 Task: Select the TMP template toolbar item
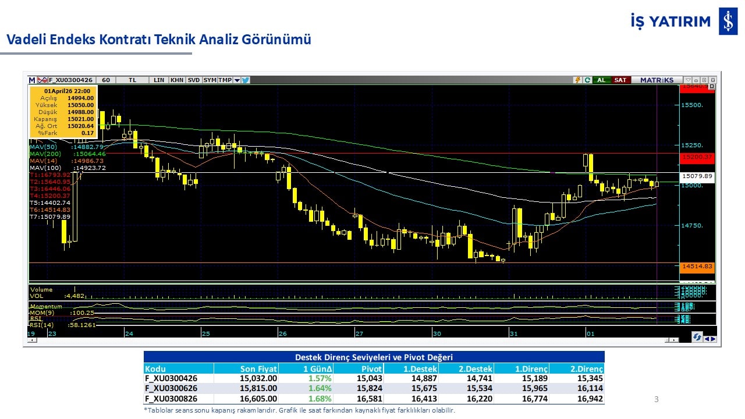point(225,80)
